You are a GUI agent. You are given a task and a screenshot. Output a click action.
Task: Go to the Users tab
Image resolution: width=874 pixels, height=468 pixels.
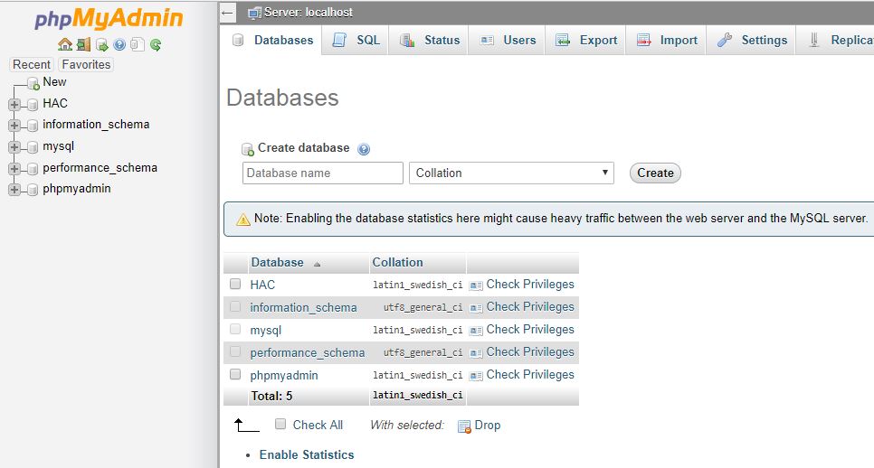[508, 40]
